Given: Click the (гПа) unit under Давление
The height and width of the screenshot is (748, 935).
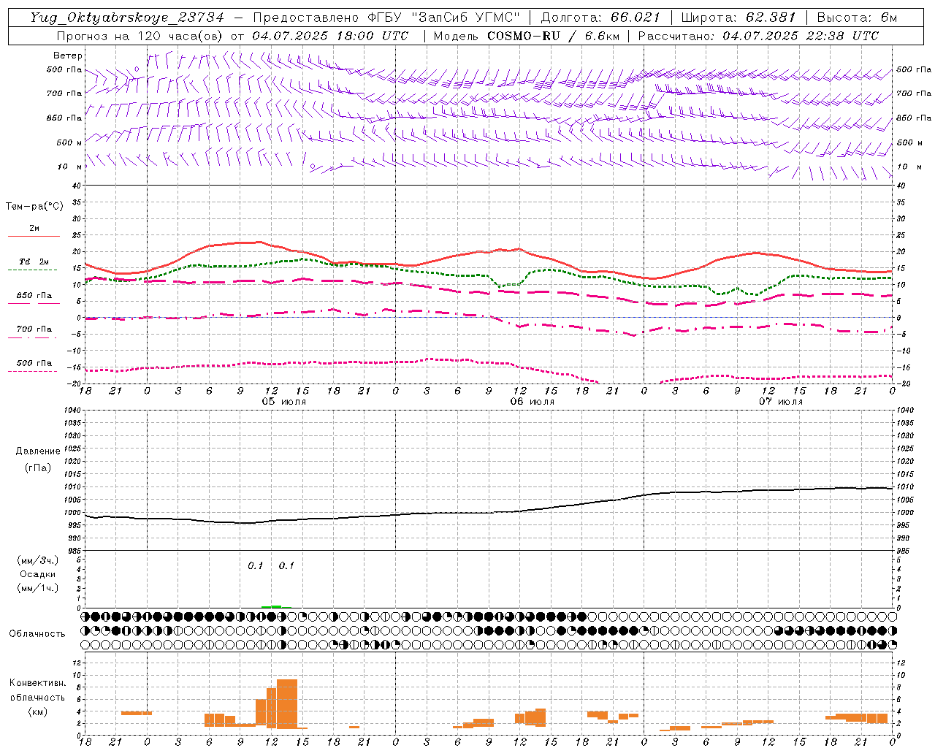Looking at the screenshot, I should (x=37, y=467).
